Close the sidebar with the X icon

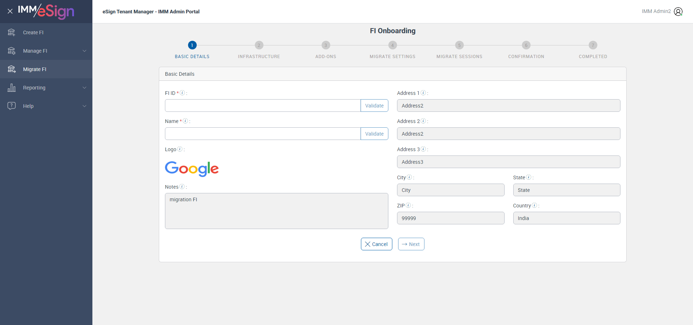point(10,11)
